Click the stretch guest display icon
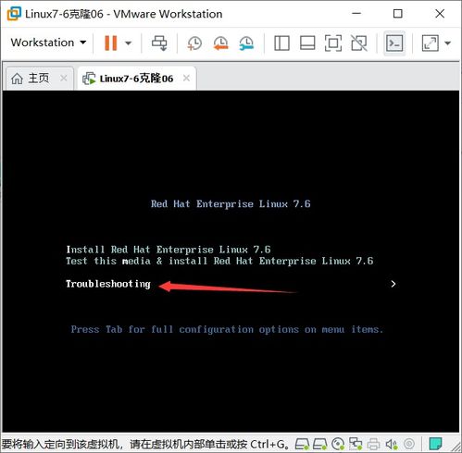 431,43
